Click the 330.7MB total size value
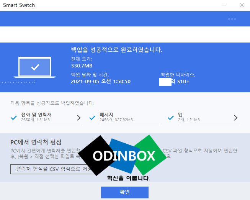The height and width of the screenshot is (200, 250). pos(82,66)
